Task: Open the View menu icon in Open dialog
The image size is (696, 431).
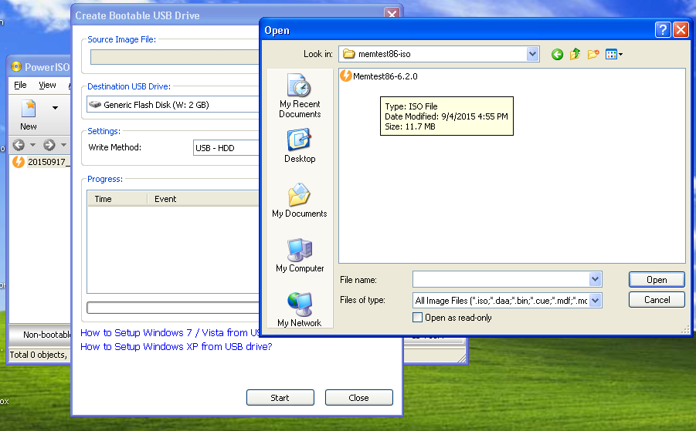Action: pos(614,54)
